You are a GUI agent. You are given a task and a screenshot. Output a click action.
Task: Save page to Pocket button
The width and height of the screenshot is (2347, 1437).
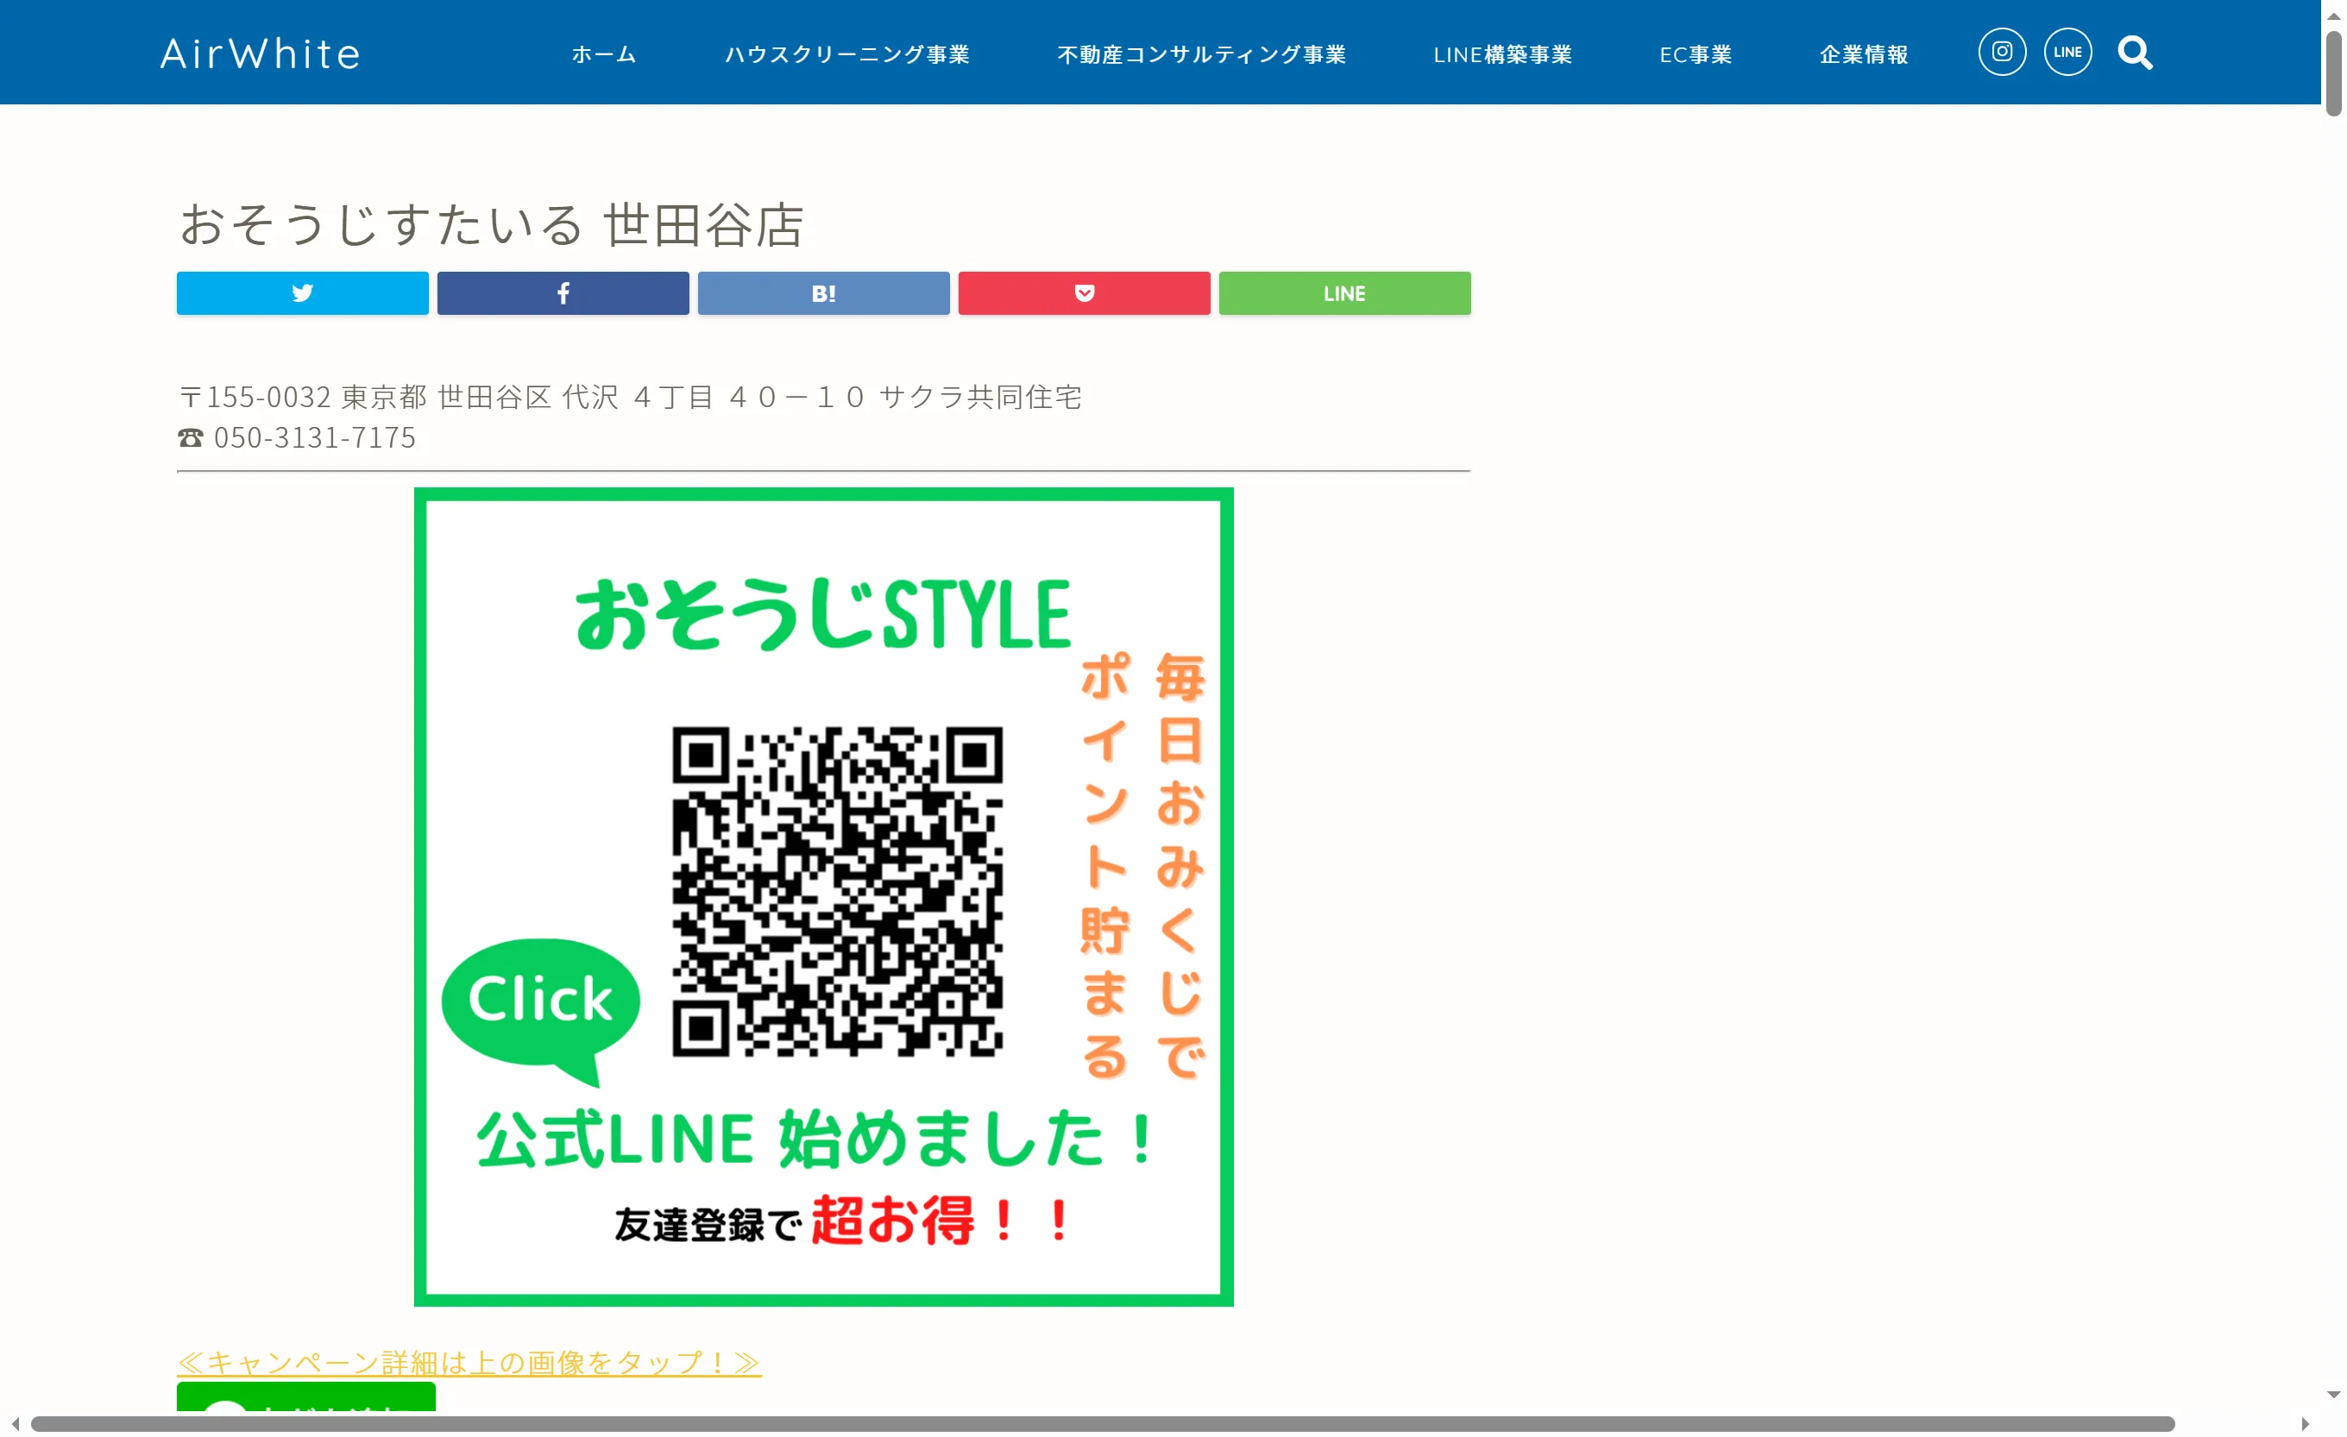point(1084,293)
